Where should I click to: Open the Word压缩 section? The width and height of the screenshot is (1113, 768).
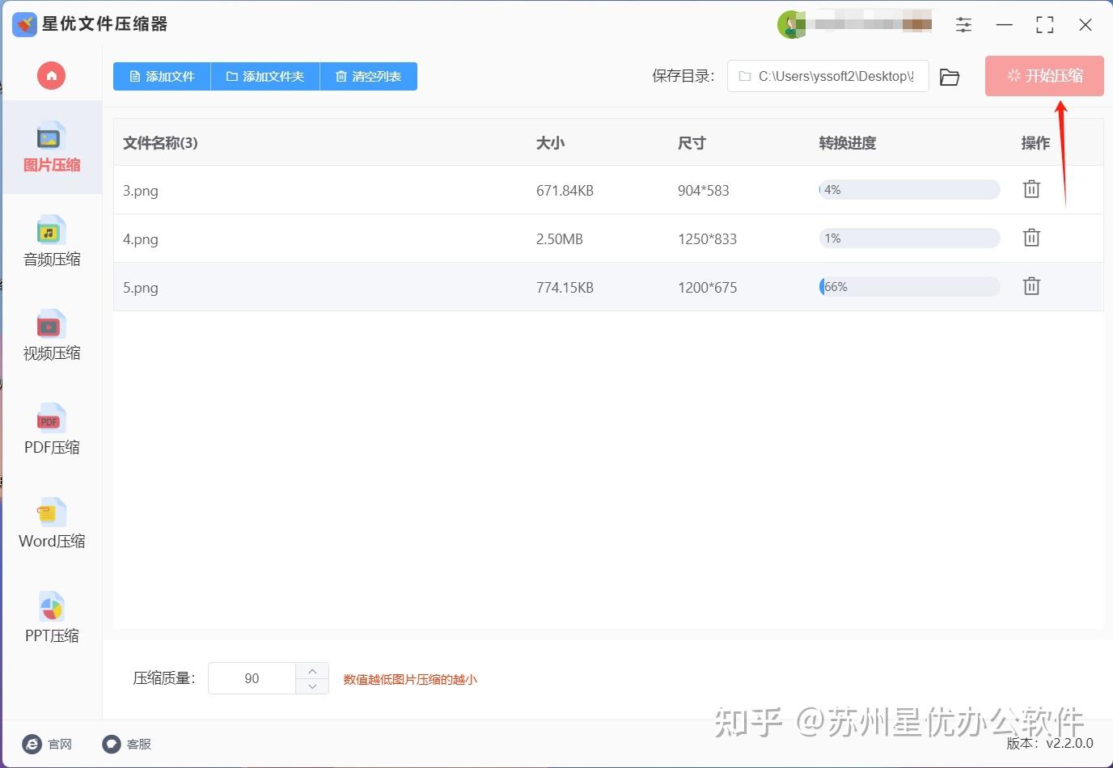point(52,523)
